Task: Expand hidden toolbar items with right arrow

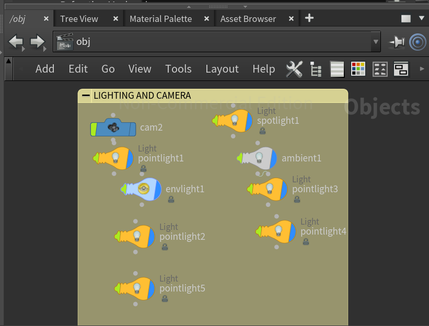Action: point(422,69)
